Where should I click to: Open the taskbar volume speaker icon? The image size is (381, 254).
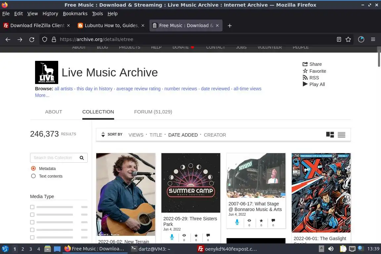click(331, 249)
